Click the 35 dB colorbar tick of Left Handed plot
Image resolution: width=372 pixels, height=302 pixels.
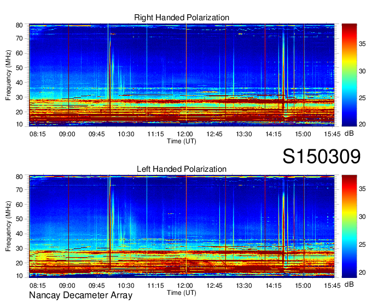point(362,189)
